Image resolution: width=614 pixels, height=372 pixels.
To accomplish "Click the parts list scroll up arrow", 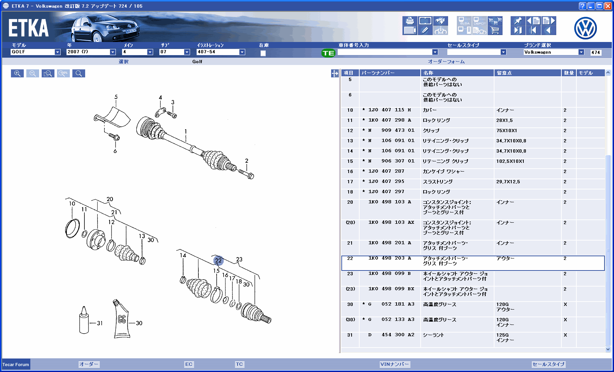I will (x=608, y=73).
